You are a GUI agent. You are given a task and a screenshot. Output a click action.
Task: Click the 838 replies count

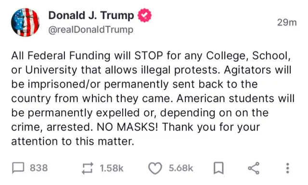click(x=38, y=168)
